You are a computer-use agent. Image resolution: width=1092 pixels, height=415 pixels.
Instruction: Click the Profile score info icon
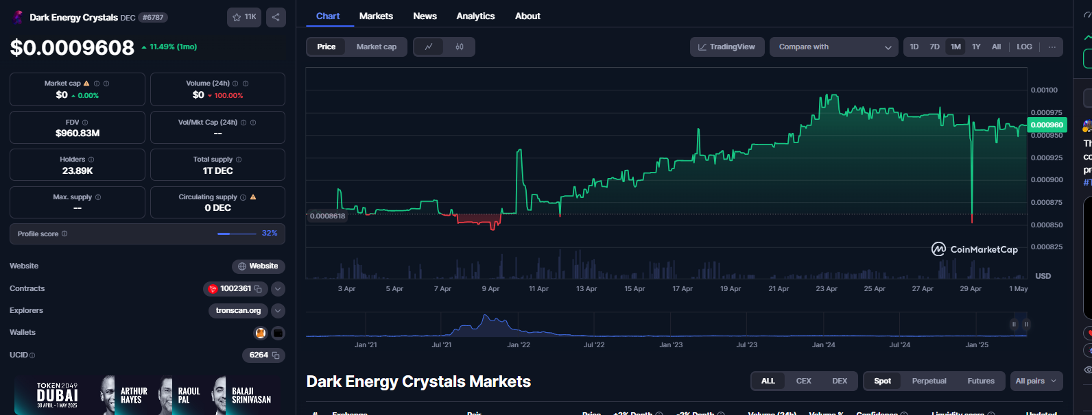[x=64, y=234]
